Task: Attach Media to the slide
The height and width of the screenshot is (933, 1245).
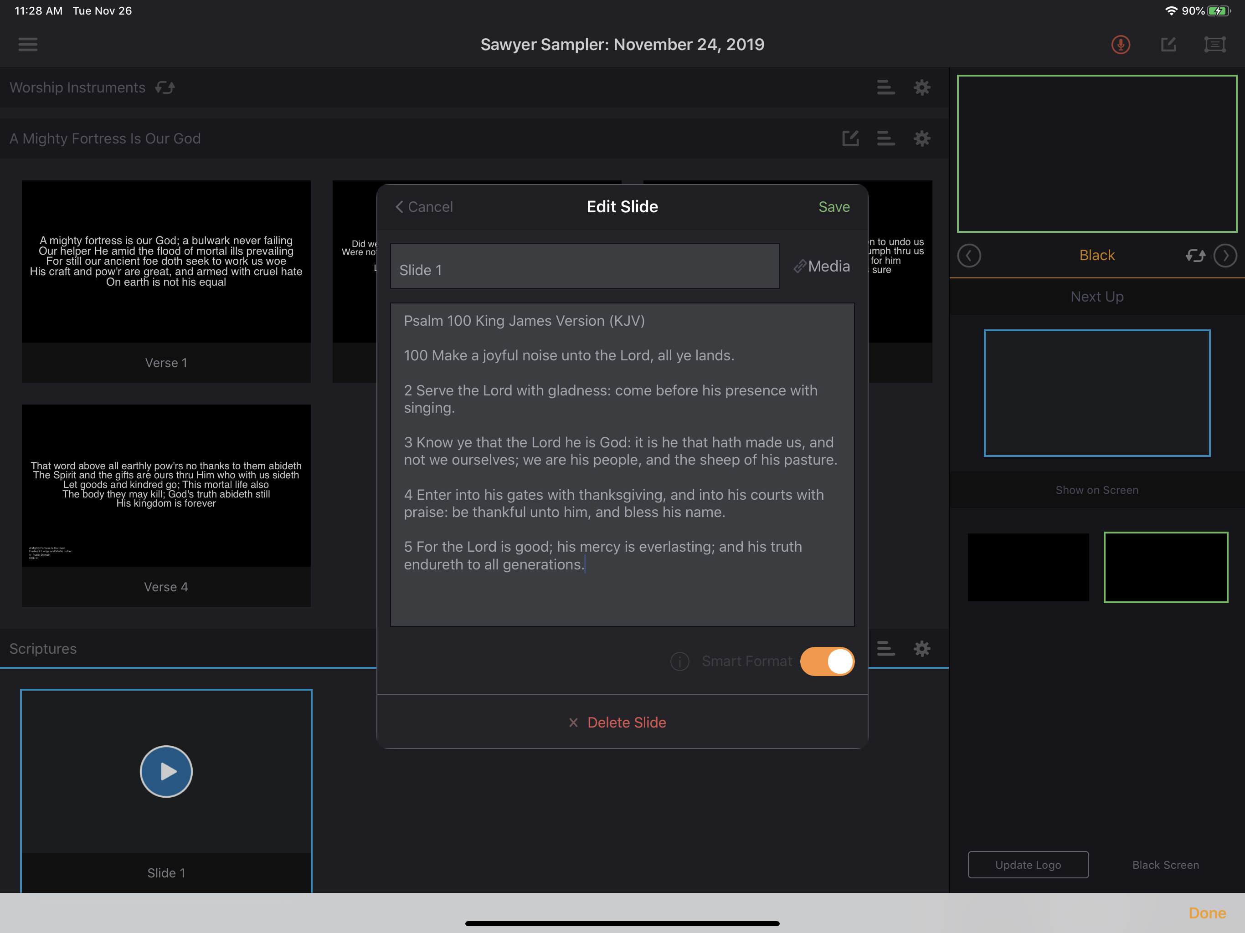Action: pos(822,266)
